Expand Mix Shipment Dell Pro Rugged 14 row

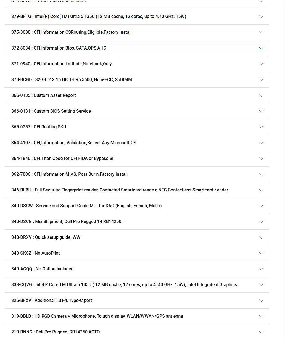137,222
